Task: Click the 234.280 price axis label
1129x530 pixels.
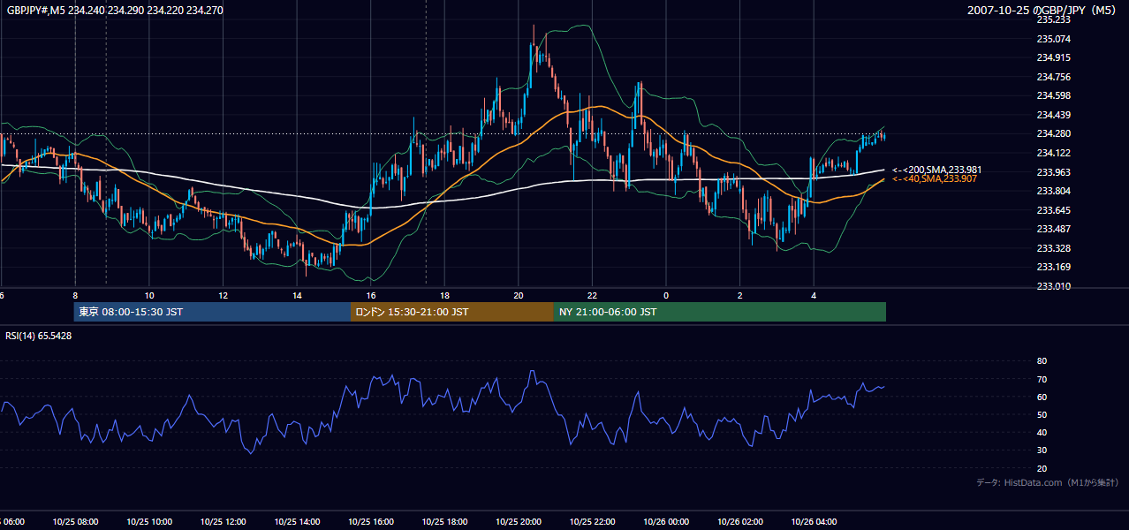Action: [x=1053, y=133]
